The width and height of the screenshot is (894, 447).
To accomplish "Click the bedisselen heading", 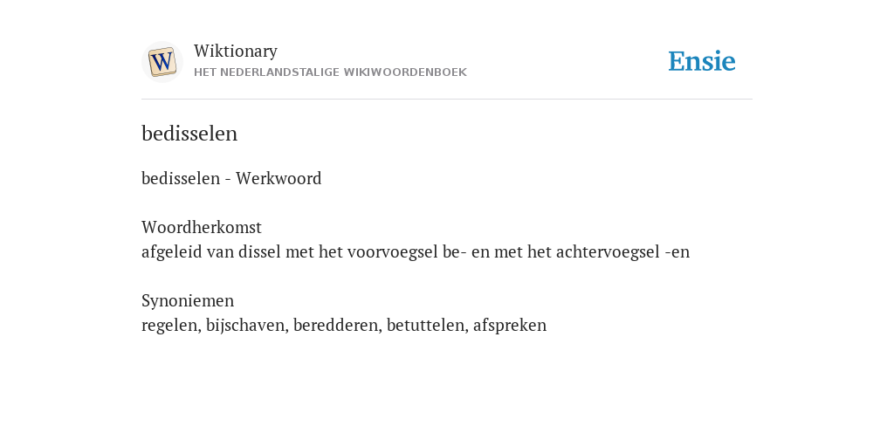I will (x=189, y=134).
